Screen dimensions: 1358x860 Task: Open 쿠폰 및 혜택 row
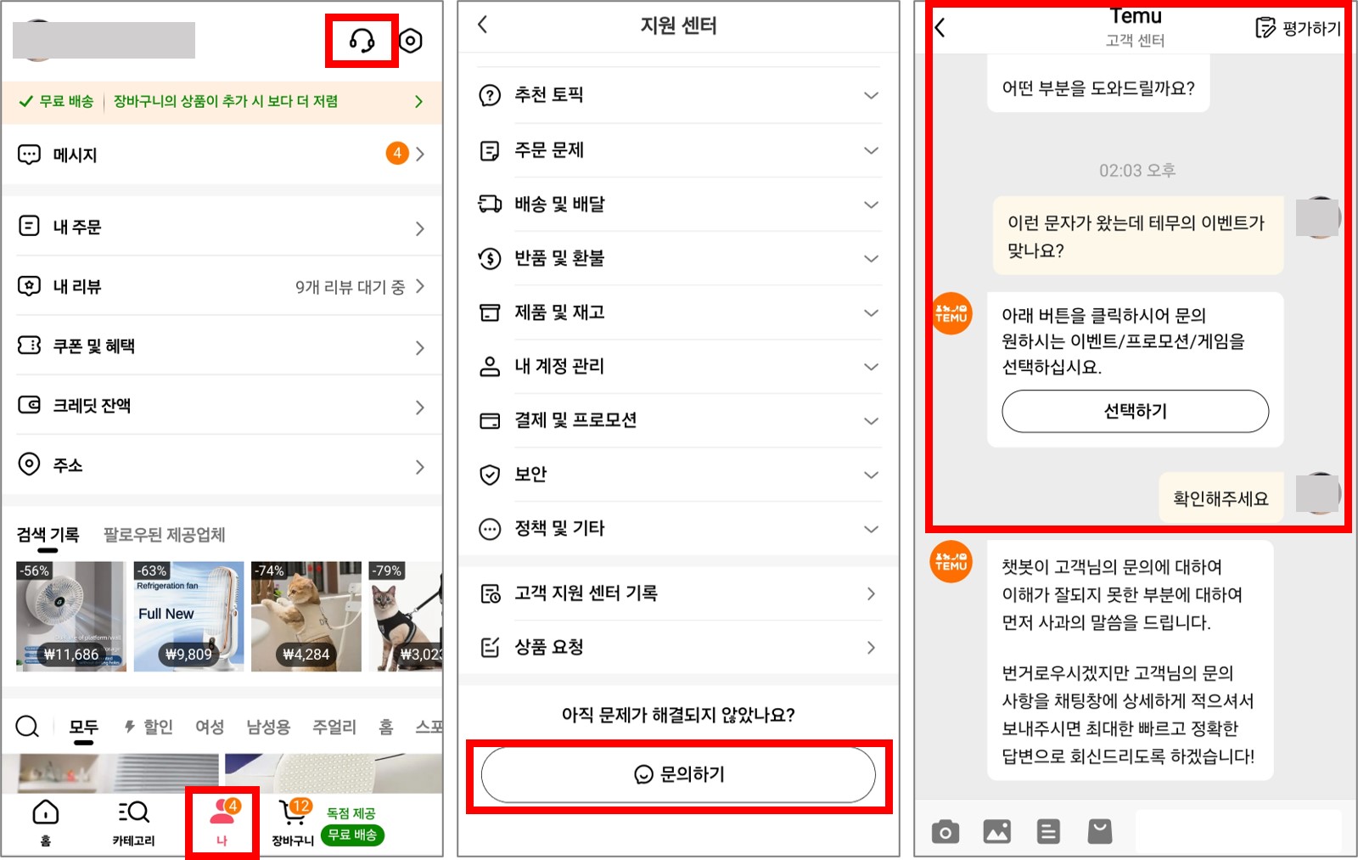[x=222, y=346]
